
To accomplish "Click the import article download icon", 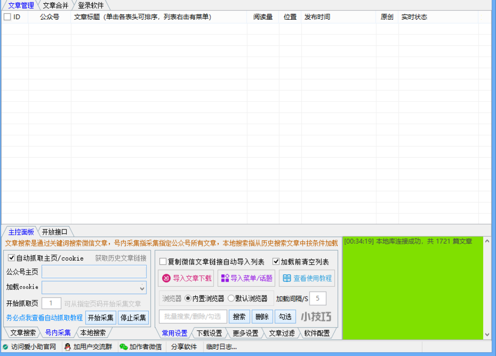I will pyautogui.click(x=166, y=278).
